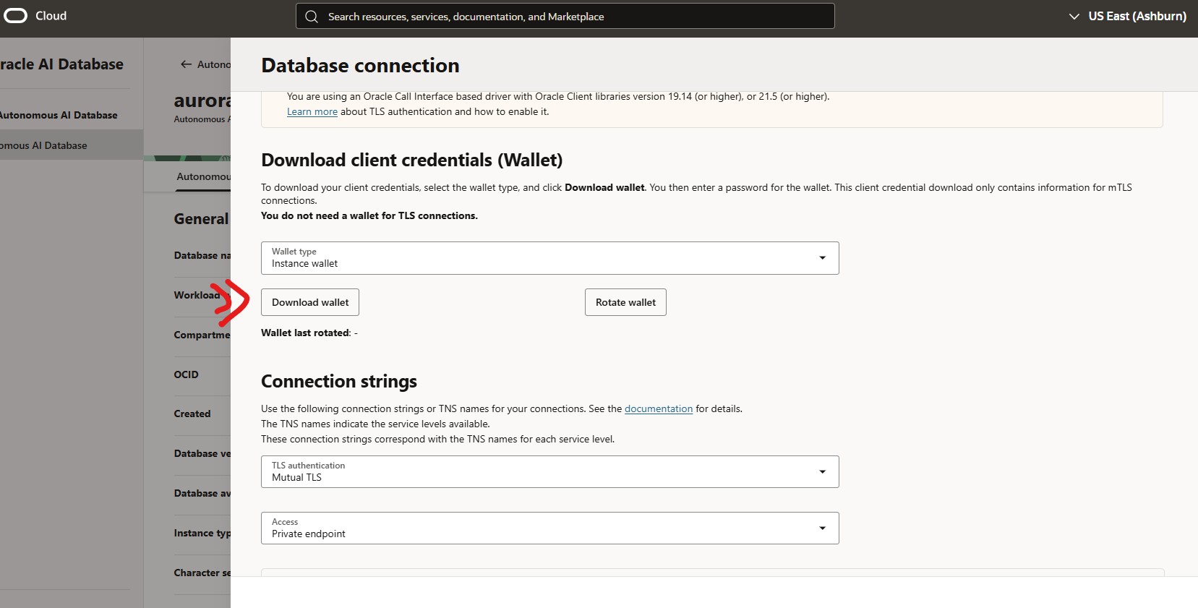Click the chevron beside US East (Ashburn)
The width and height of the screenshot is (1198, 608).
1074,17
